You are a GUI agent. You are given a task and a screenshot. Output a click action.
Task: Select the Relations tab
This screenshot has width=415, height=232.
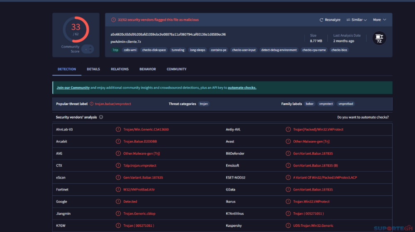coord(120,69)
